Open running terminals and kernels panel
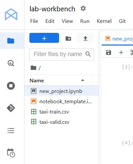This screenshot has width=133, height=164. [x=11, y=86]
